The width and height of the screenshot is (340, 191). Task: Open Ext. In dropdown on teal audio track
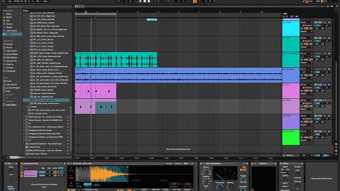(307, 54)
